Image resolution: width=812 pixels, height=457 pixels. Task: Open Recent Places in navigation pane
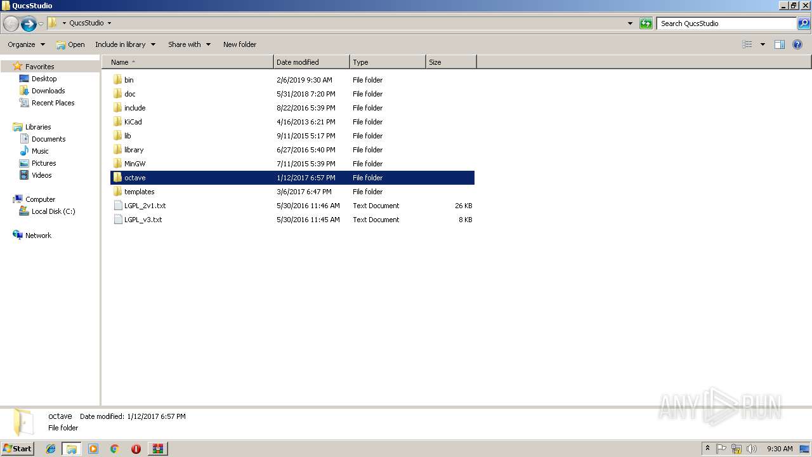coord(53,103)
